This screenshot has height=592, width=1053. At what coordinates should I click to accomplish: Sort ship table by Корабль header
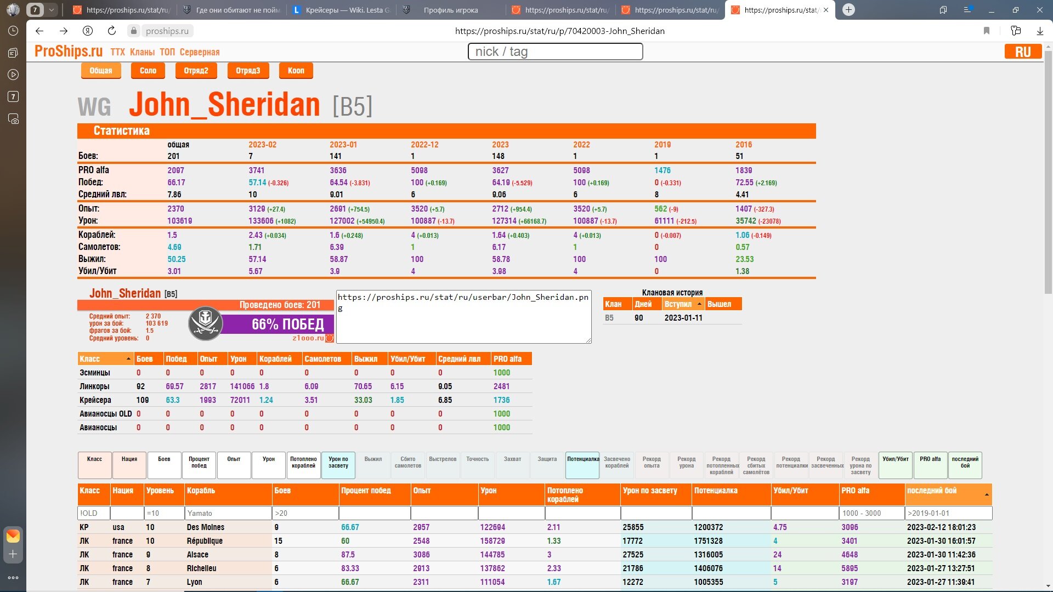click(228, 494)
